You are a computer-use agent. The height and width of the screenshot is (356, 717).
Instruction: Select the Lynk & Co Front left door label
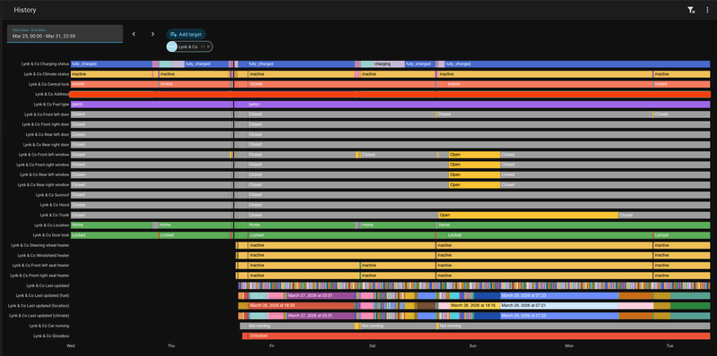click(x=48, y=114)
